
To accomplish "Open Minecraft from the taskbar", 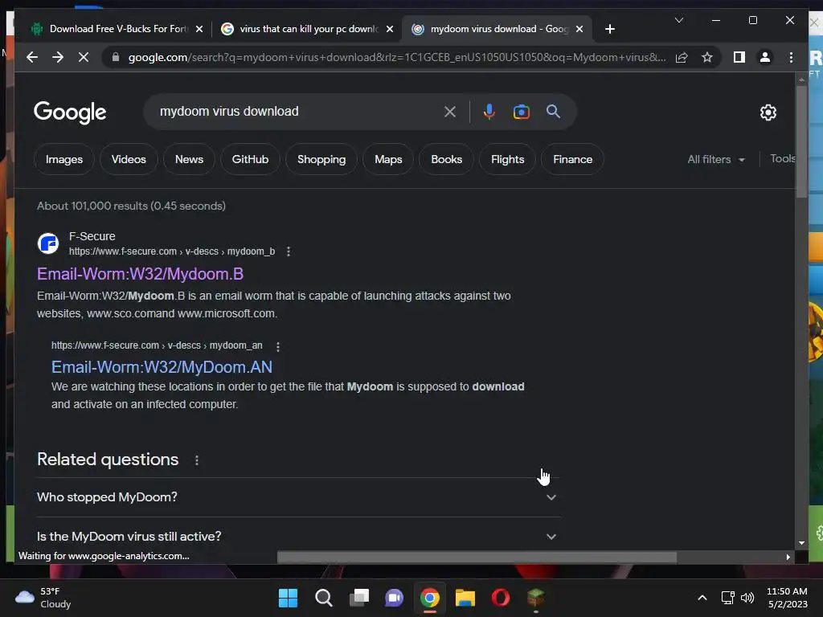I will pyautogui.click(x=535, y=598).
